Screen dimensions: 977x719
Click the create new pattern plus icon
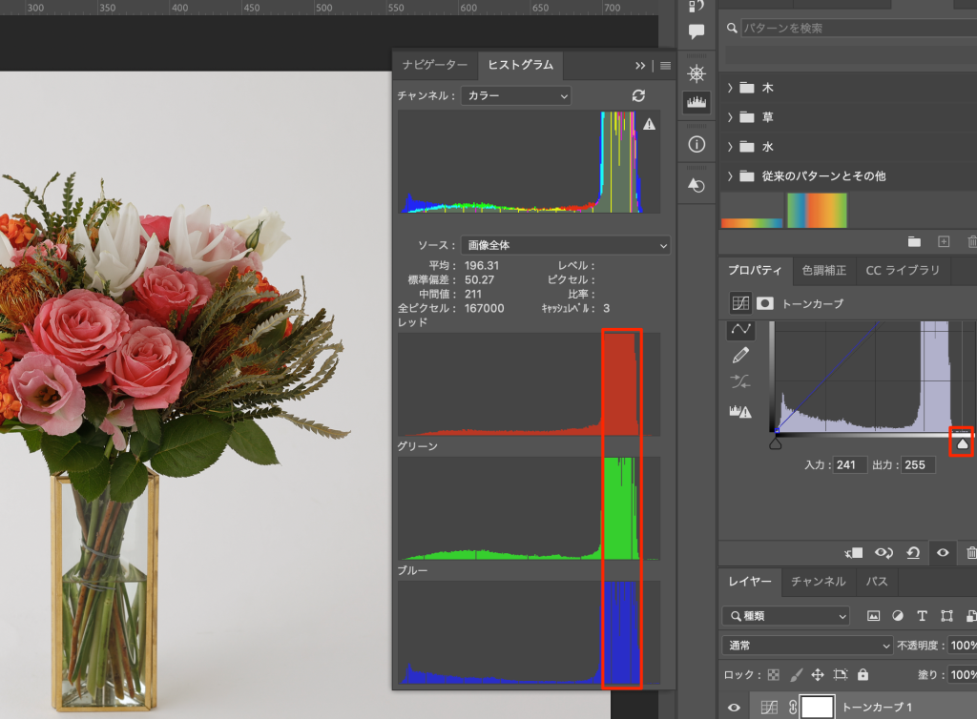pyautogui.click(x=944, y=241)
